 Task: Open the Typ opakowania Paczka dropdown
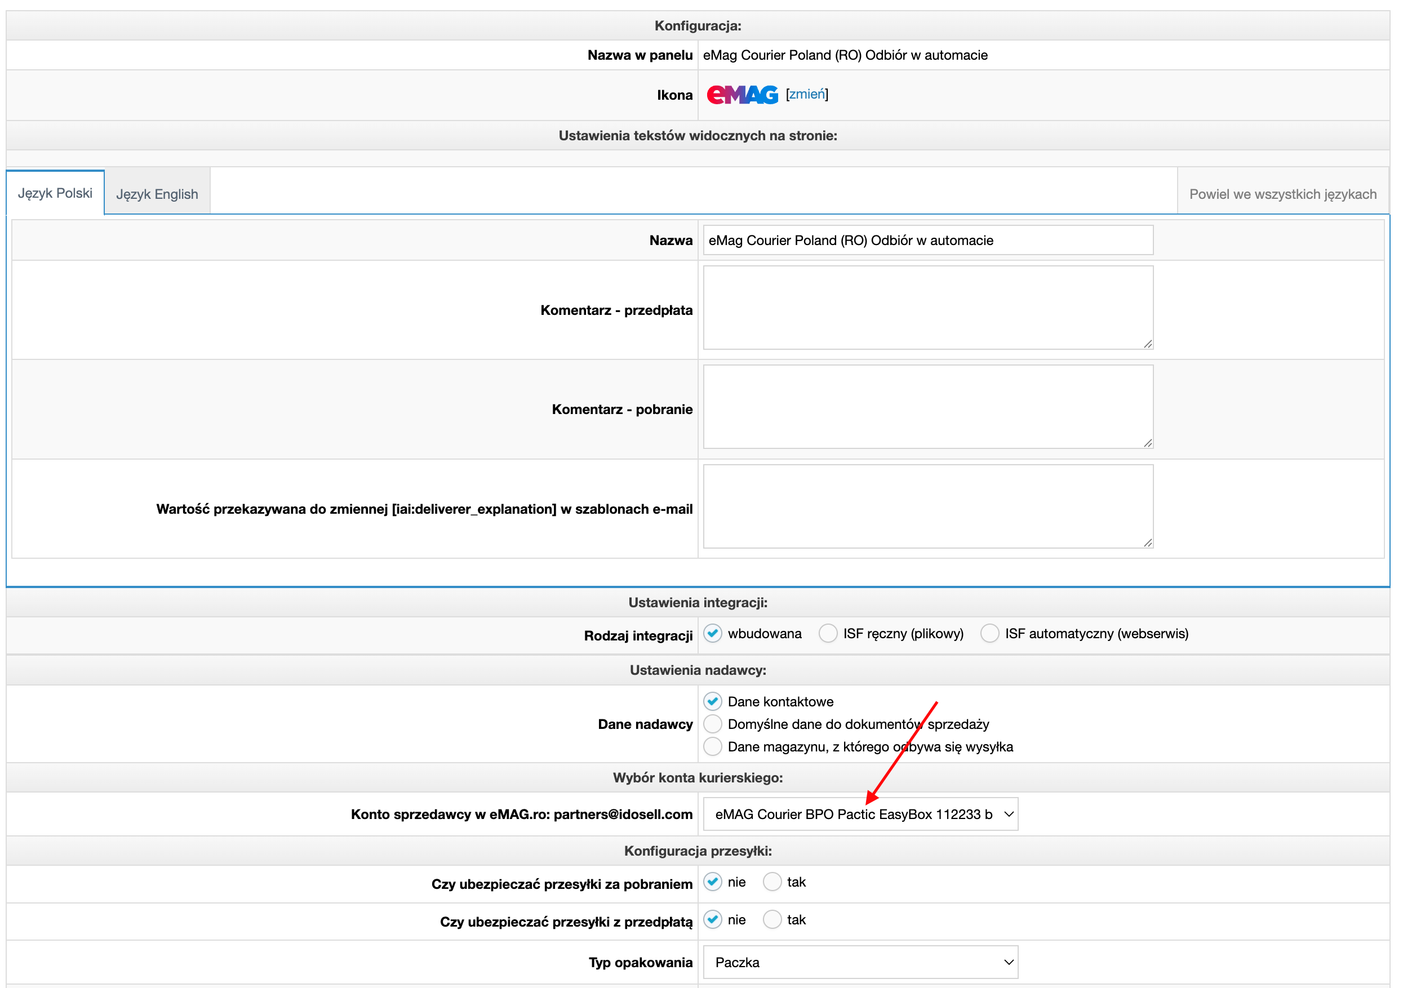click(860, 962)
